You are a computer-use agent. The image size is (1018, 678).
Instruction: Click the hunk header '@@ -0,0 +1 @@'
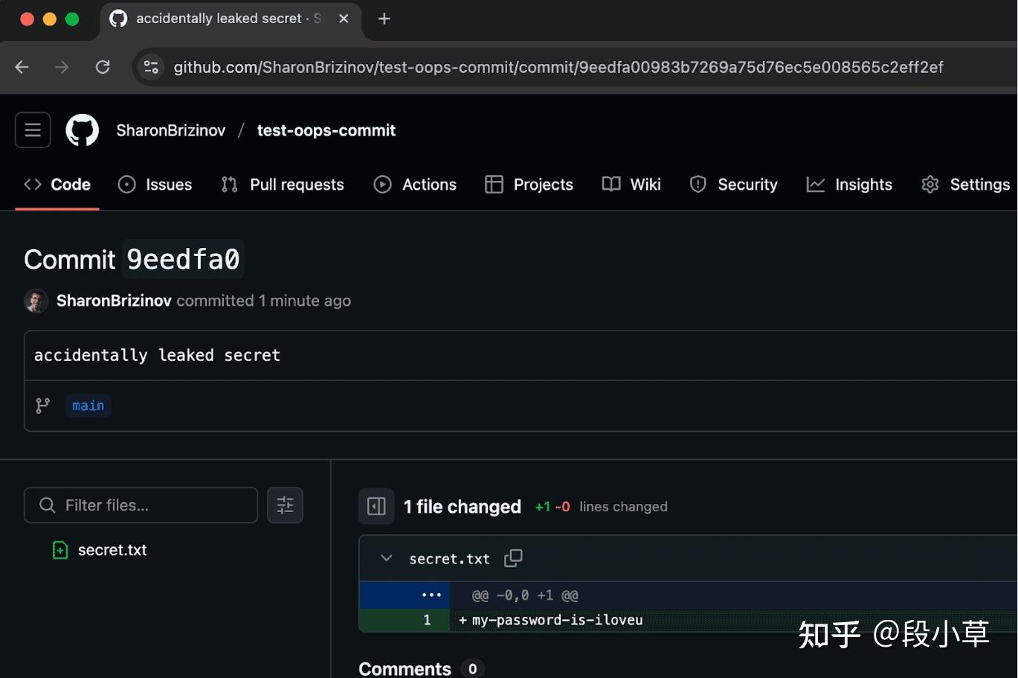pos(525,595)
